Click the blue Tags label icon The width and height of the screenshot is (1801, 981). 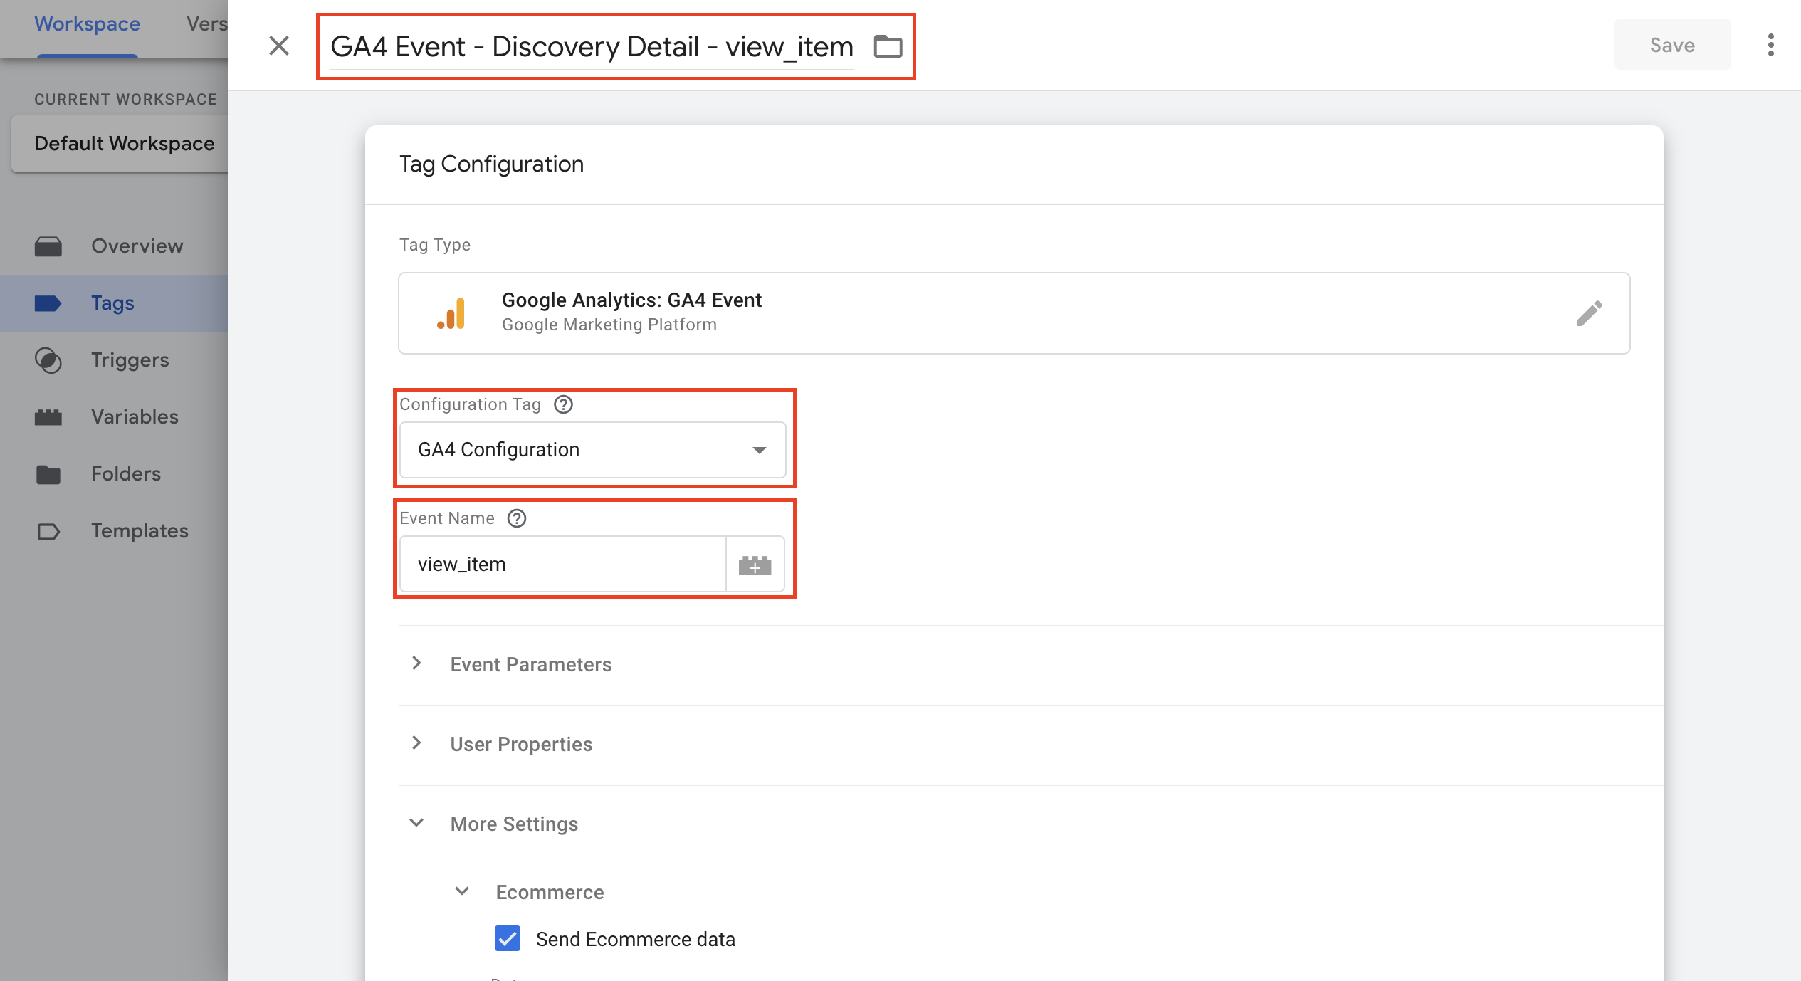48,303
